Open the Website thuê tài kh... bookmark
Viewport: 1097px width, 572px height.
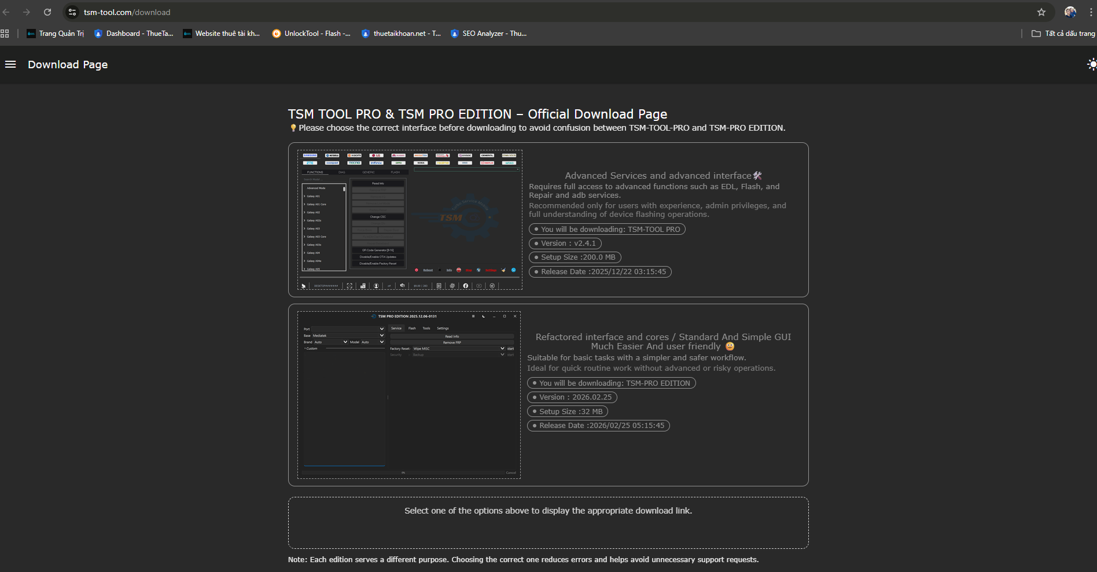click(x=222, y=34)
